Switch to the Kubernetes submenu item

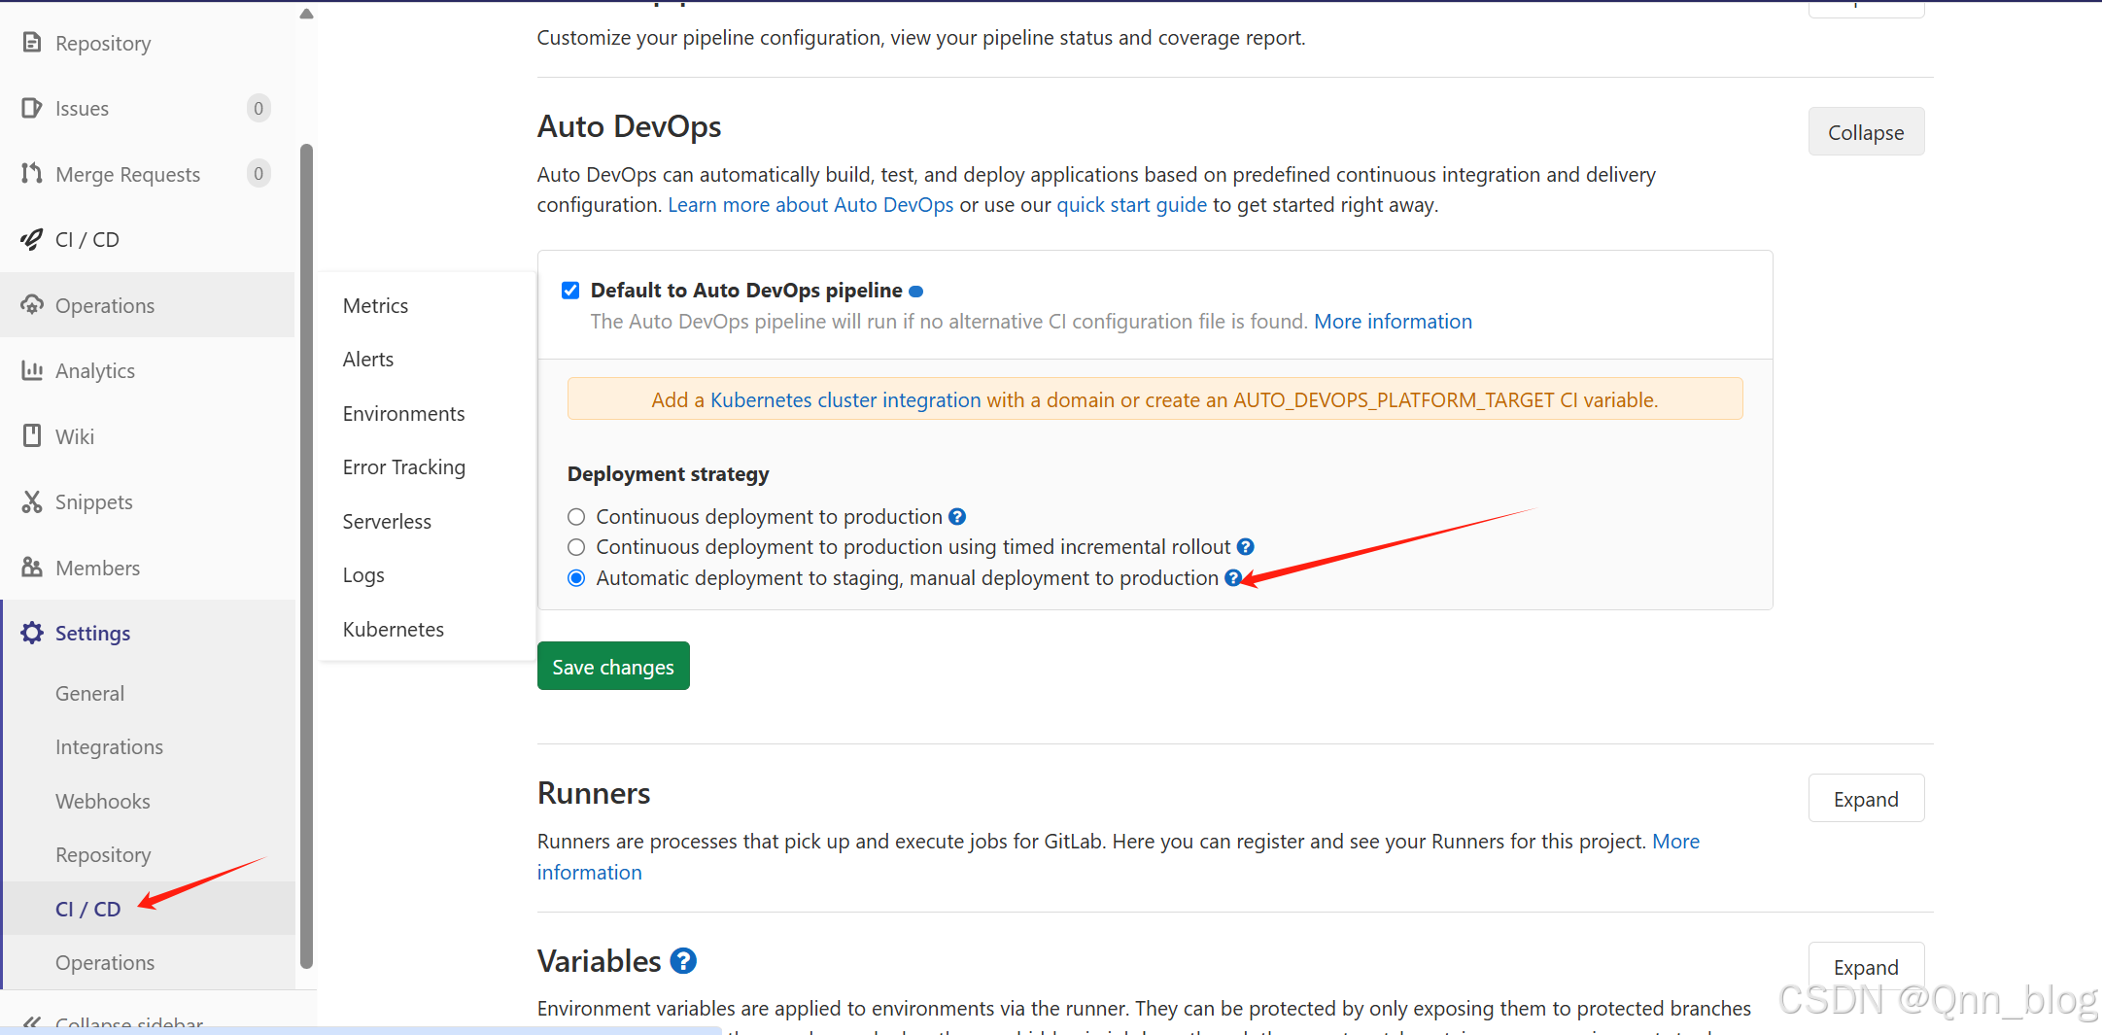coord(393,629)
